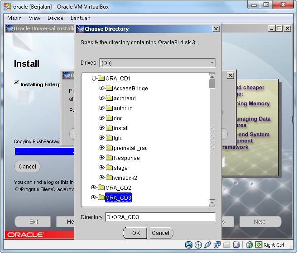
Task: Expand the install folder node
Action: click(102, 128)
